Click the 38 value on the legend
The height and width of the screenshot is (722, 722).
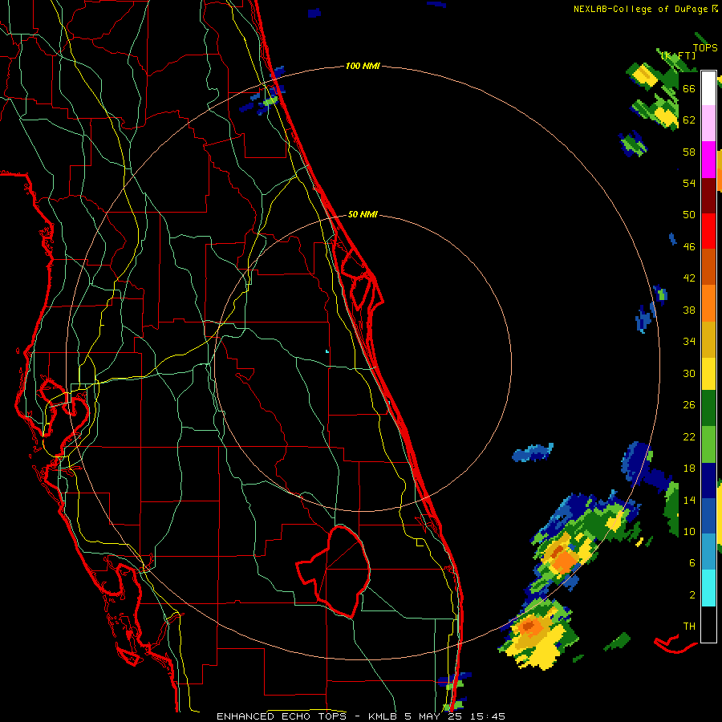tap(689, 310)
